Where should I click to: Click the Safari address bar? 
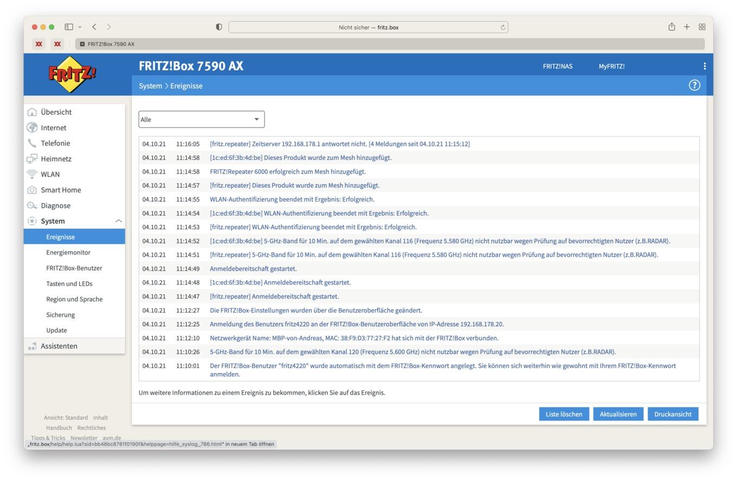[368, 27]
